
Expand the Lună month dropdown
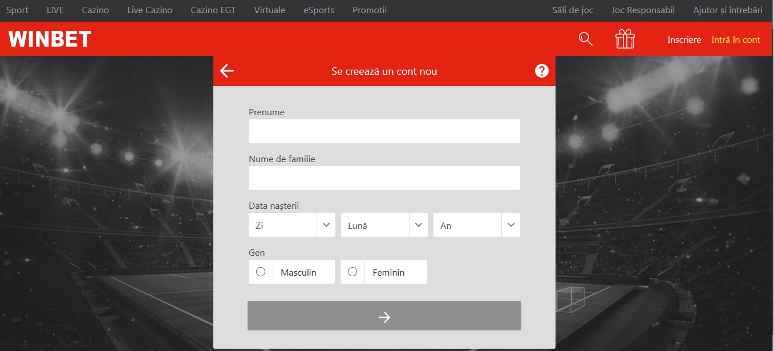pyautogui.click(x=384, y=225)
